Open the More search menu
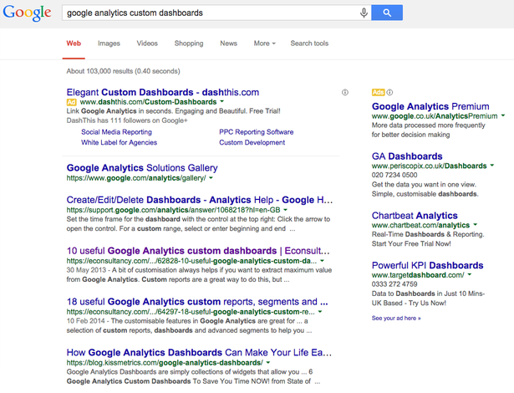The image size is (514, 393). click(265, 43)
